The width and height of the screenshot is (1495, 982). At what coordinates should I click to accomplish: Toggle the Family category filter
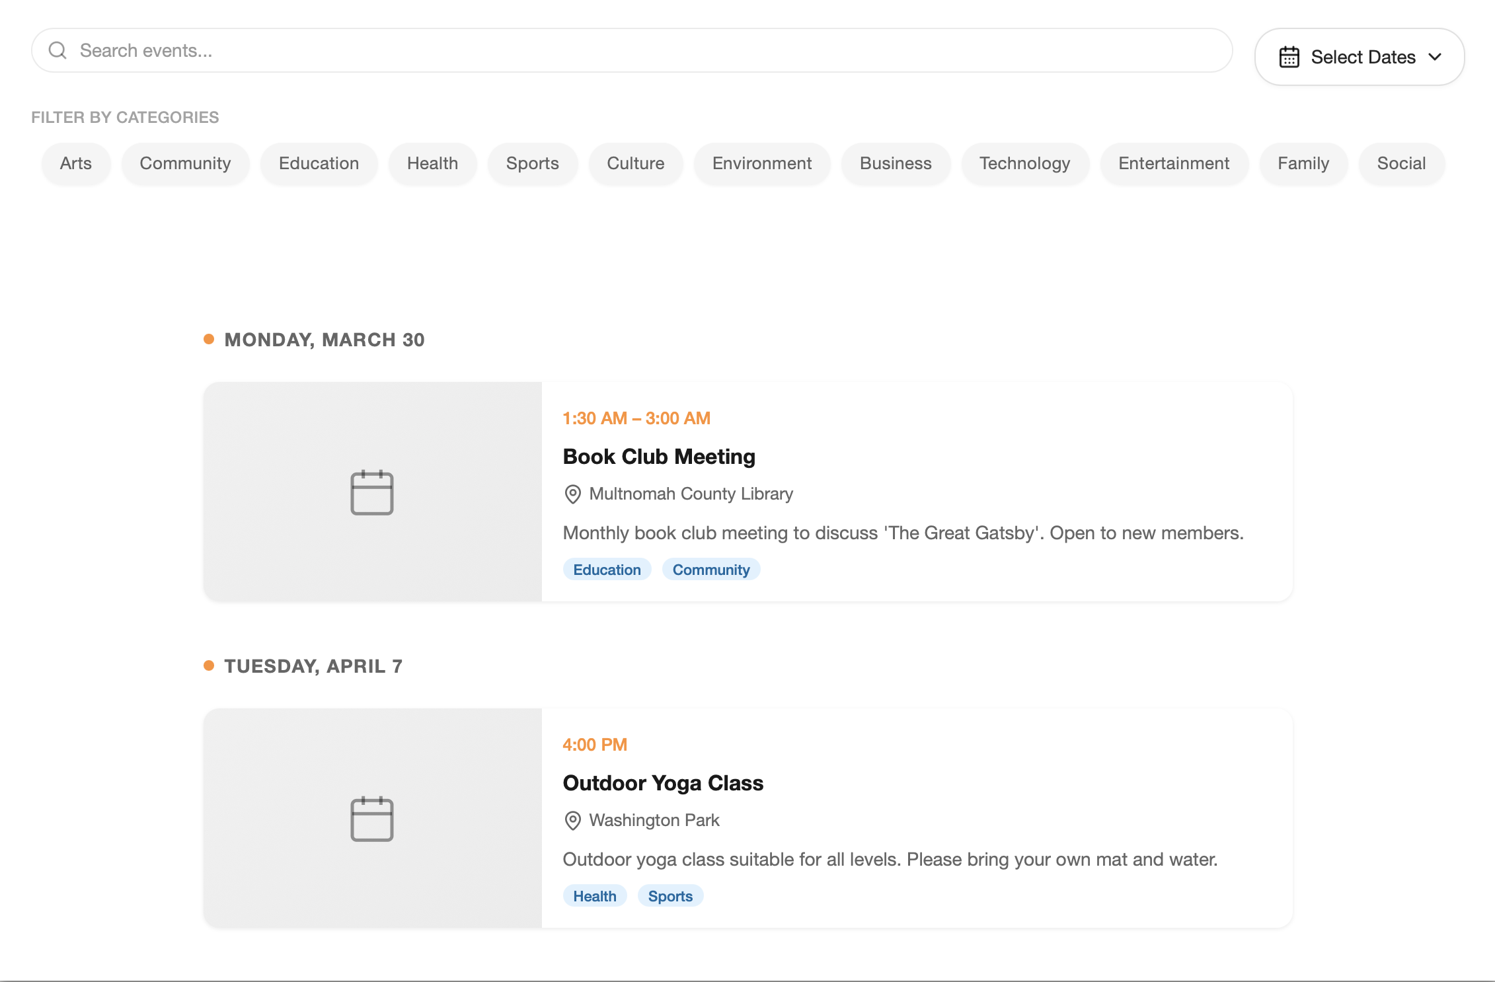coord(1303,163)
